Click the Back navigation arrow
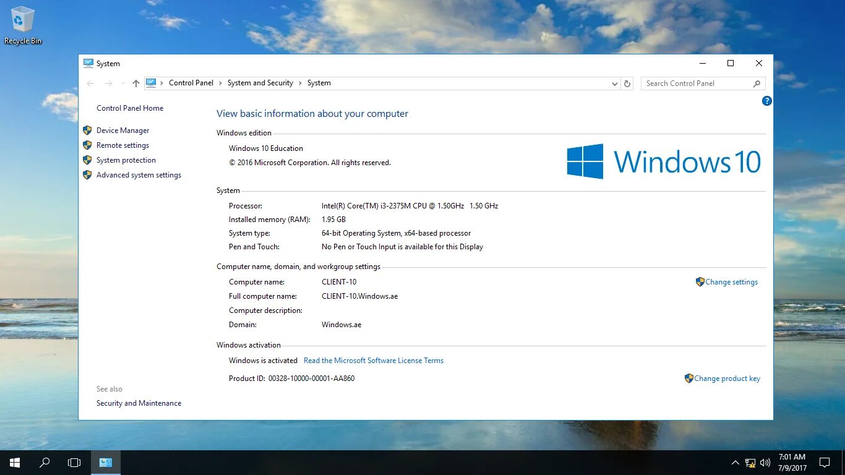 90,83
